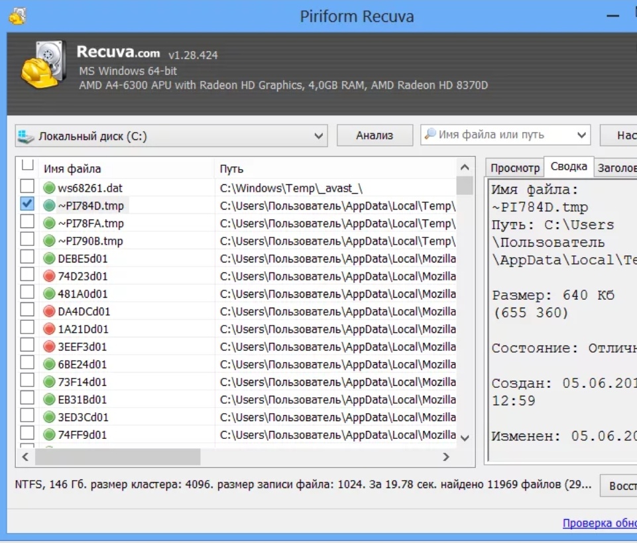Check the box for ~PI790B.tmp
Viewport: 637px width, 543px height.
coord(27,239)
